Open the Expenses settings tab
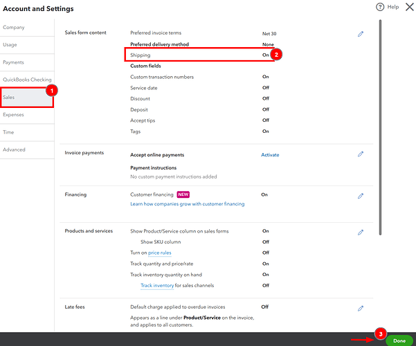The image size is (416, 346). 14,114
